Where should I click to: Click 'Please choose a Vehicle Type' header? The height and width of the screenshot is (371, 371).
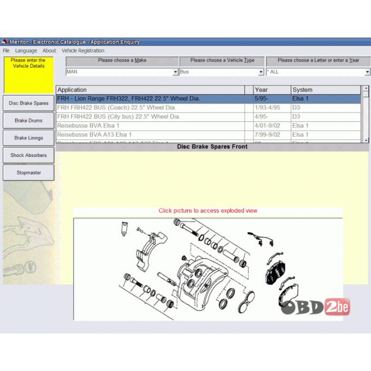222,61
